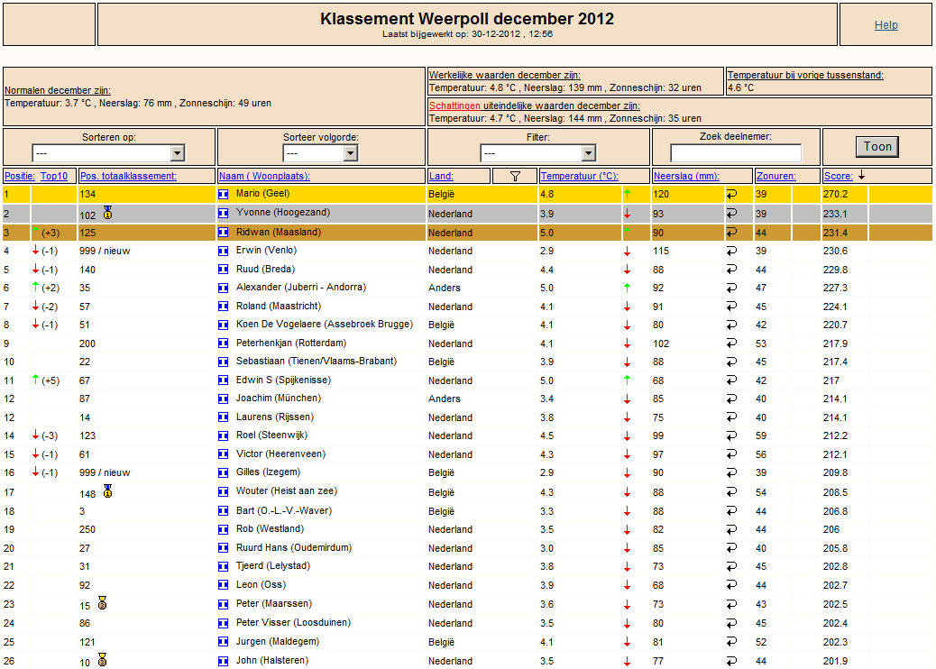936x669 pixels.
Task: Click the Toon button
Action: tap(876, 147)
